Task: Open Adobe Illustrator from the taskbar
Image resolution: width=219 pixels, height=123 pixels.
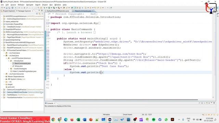Action: (172, 120)
